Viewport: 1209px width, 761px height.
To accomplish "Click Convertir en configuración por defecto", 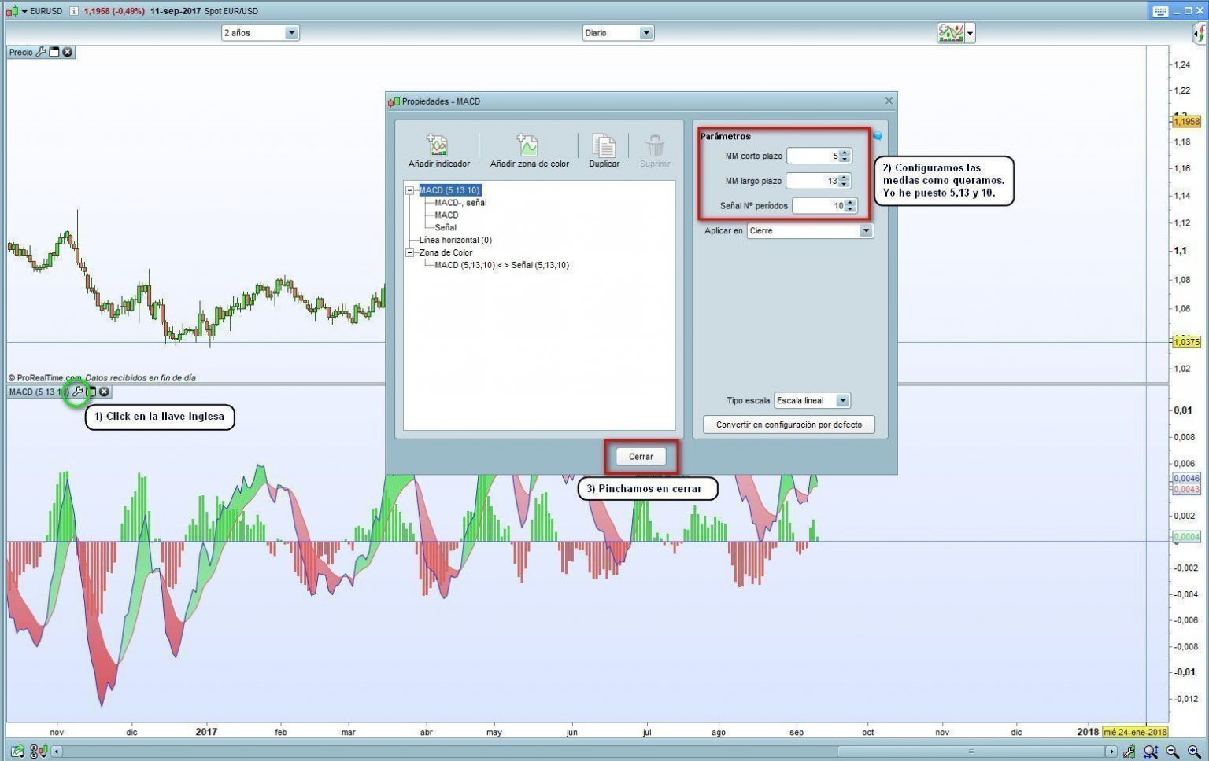I will tap(789, 425).
